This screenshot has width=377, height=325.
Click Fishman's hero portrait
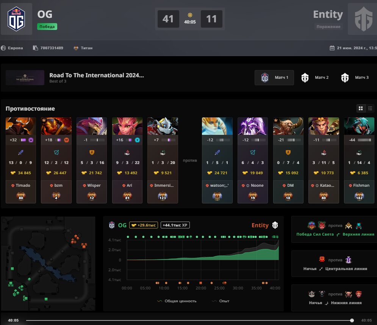point(359,126)
